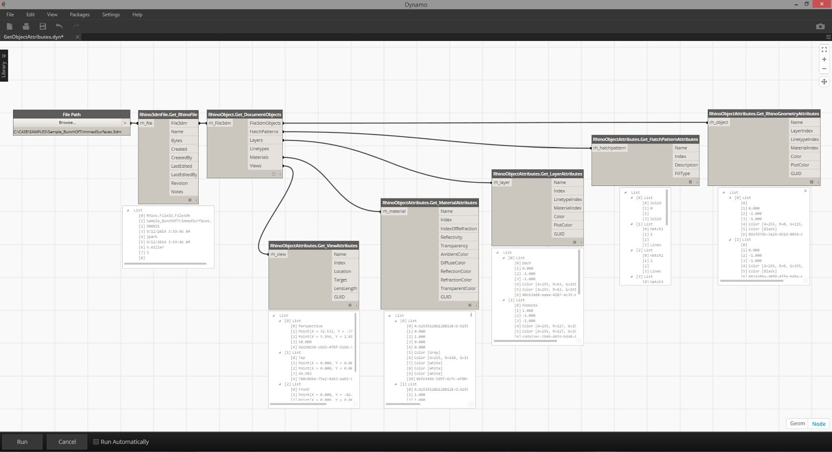Select the Get_MaterialAttributes node title

(x=430, y=203)
